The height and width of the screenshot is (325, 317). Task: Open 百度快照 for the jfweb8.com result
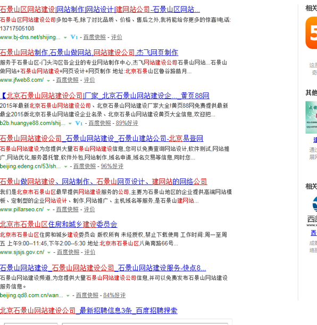67,80
